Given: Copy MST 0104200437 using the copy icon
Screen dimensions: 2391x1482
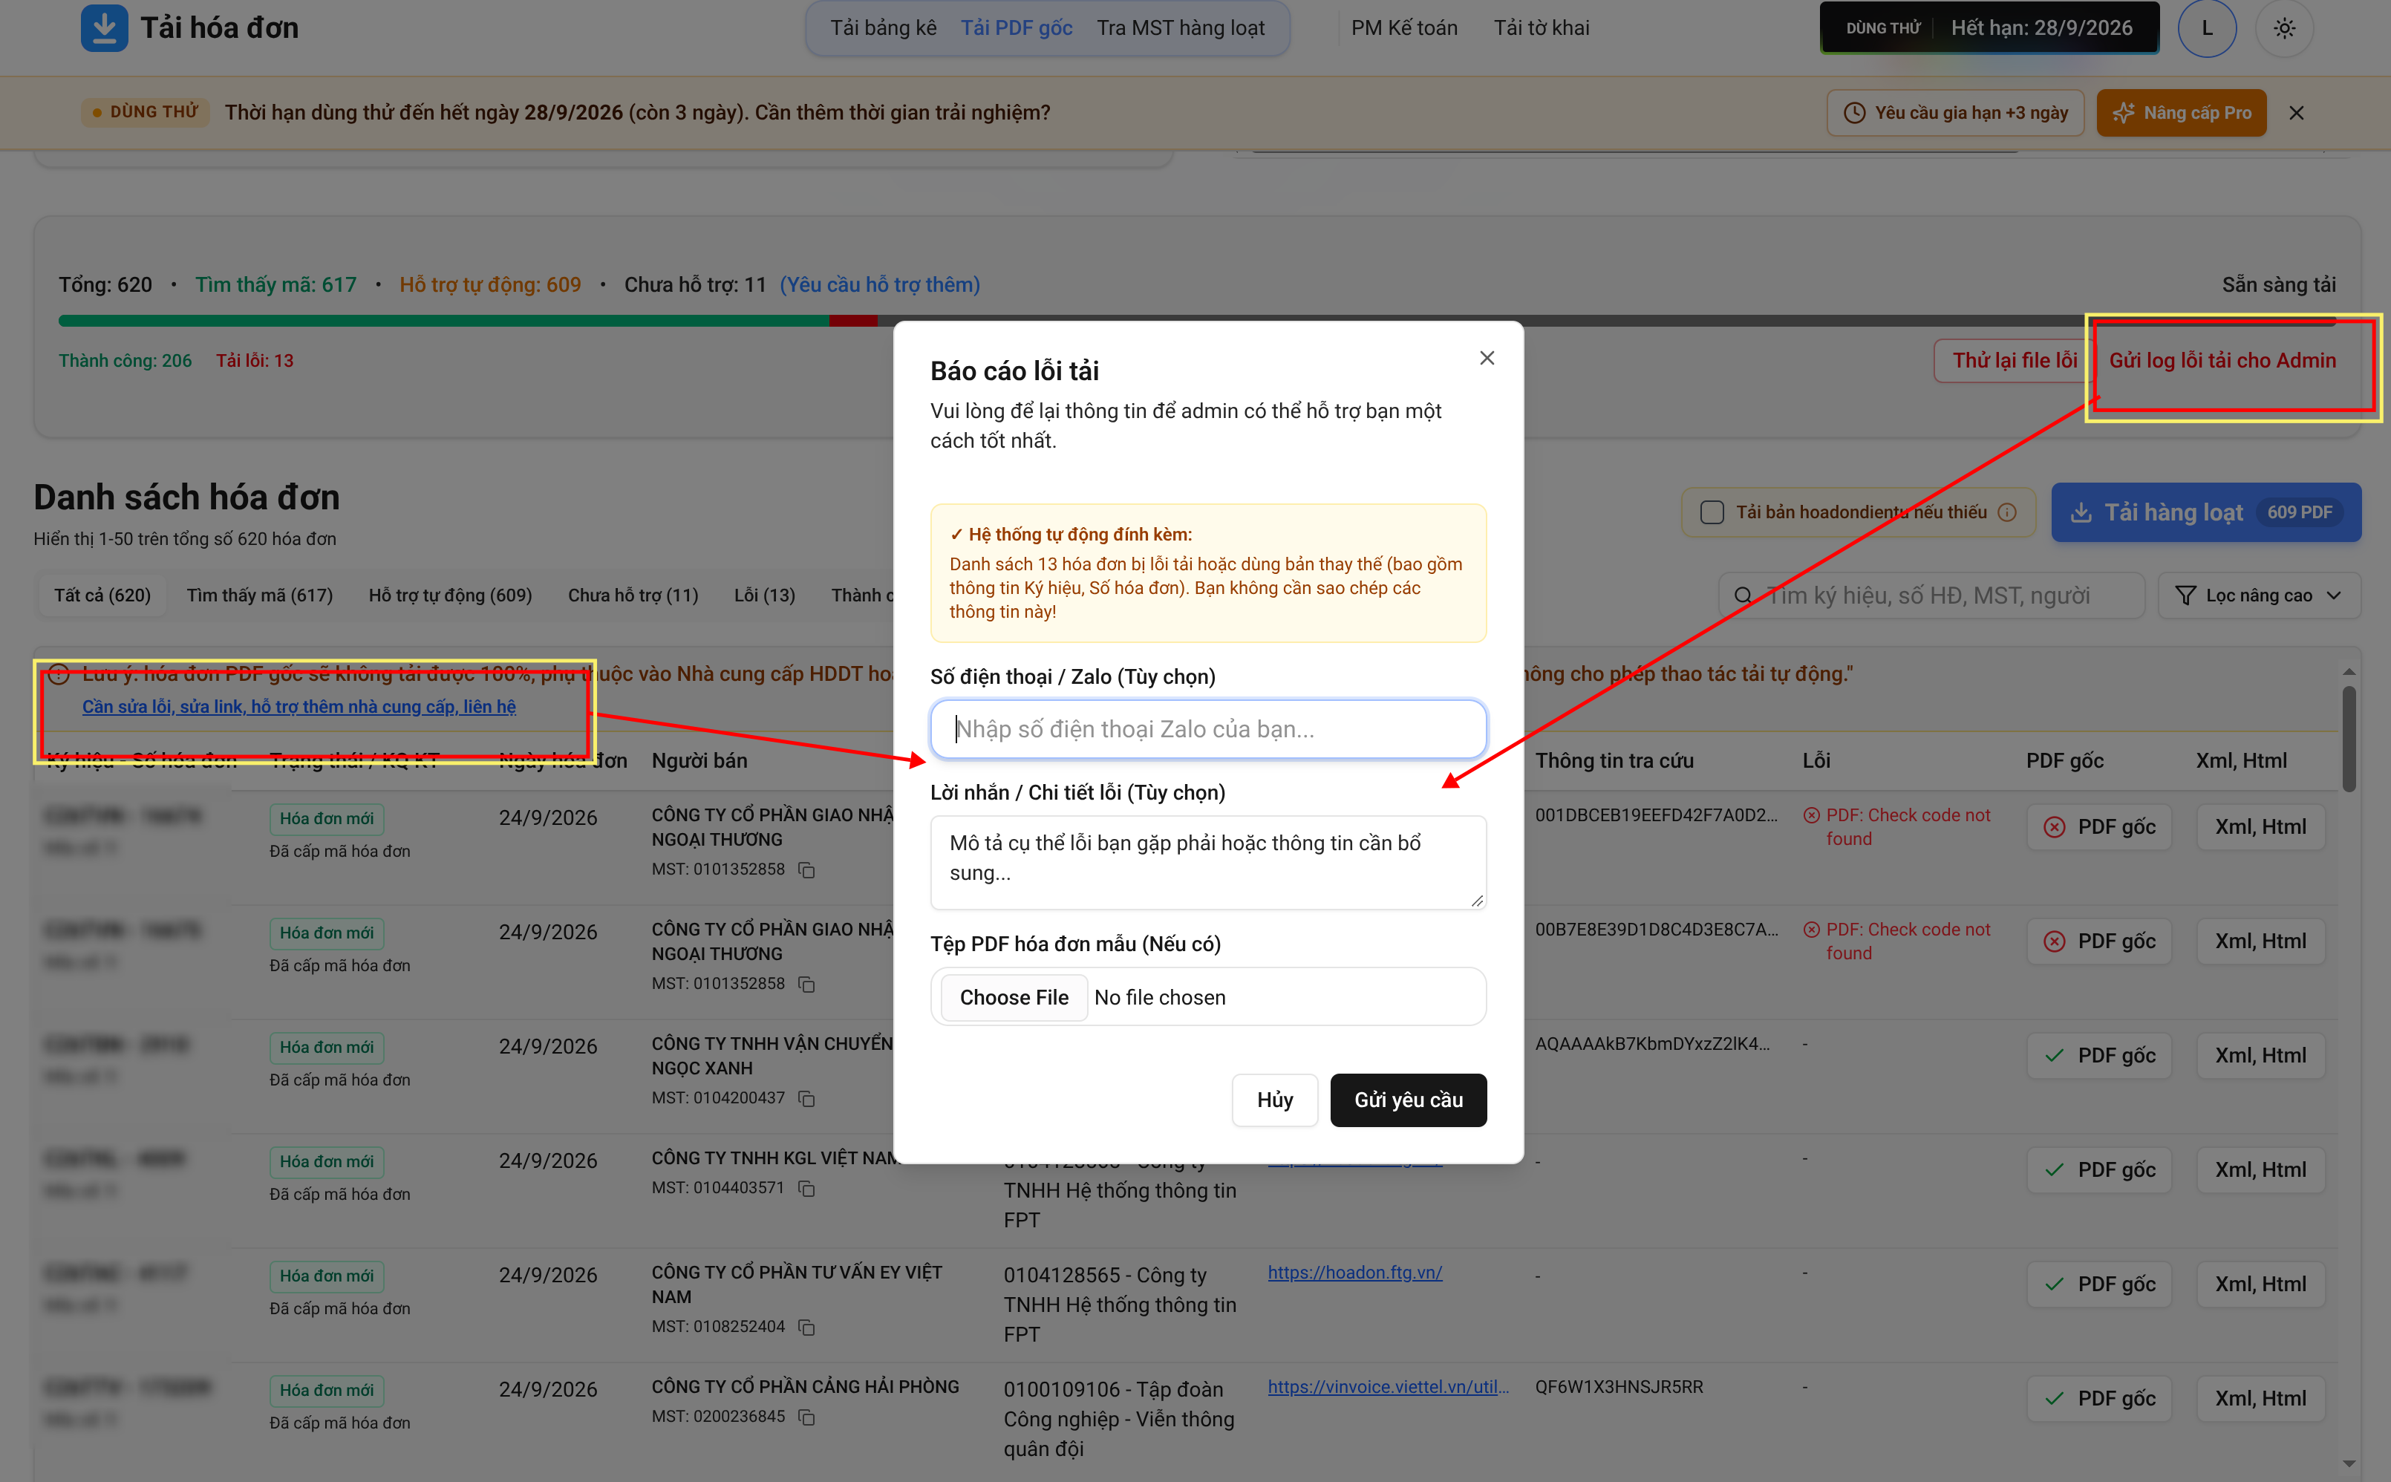Looking at the screenshot, I should click(806, 1098).
